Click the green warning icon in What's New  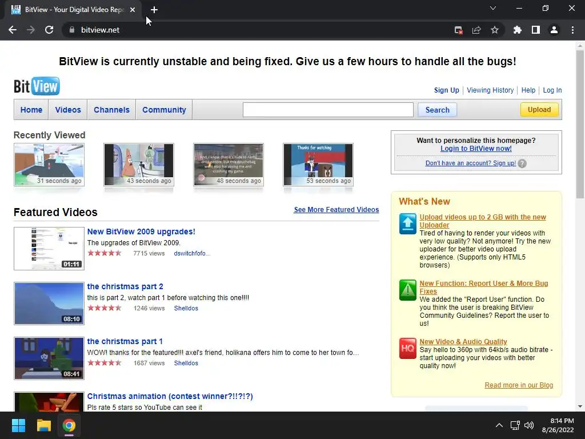tap(408, 290)
